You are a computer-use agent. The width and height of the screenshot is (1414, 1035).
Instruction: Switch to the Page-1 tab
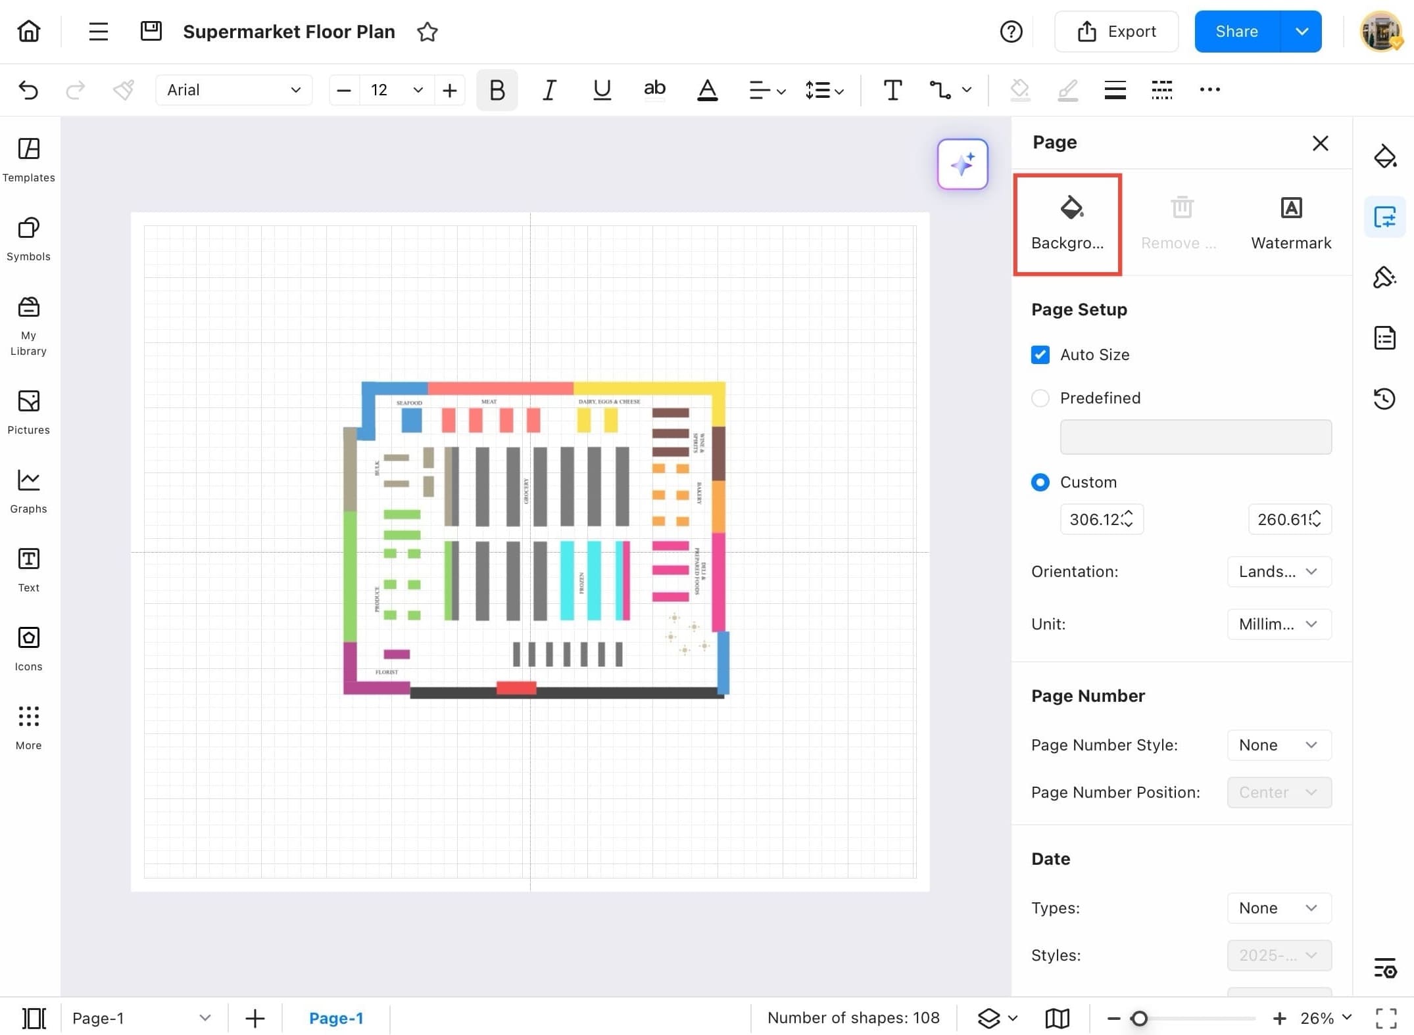[335, 1018]
